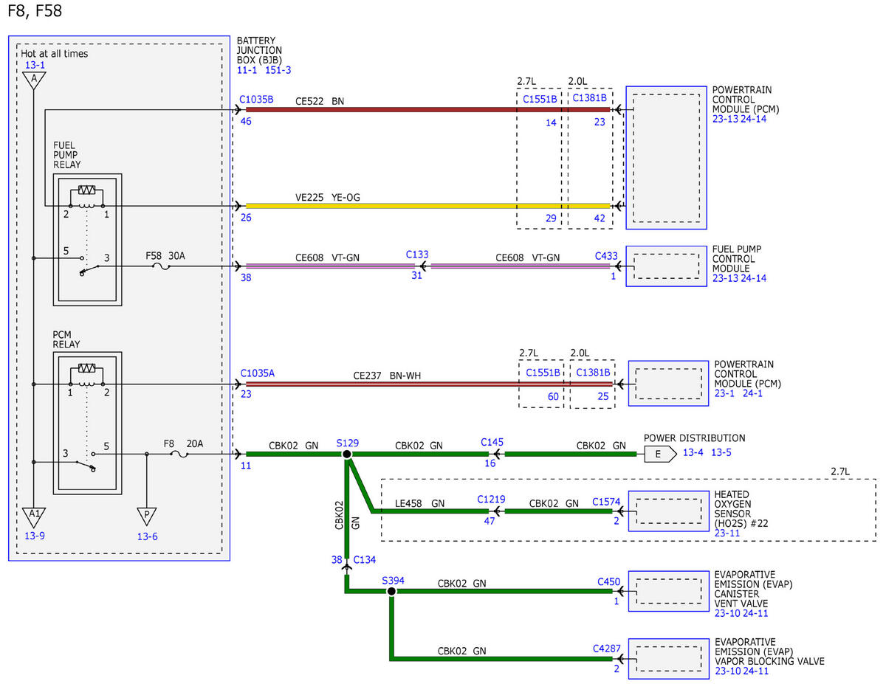Click pin number 31 under C133

[417, 275]
